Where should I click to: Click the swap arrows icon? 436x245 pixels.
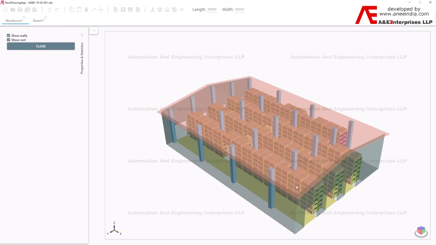pyautogui.click(x=94, y=10)
